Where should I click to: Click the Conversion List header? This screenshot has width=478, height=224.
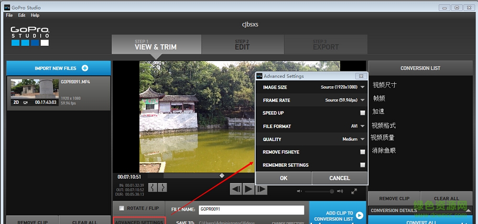[x=420, y=68]
